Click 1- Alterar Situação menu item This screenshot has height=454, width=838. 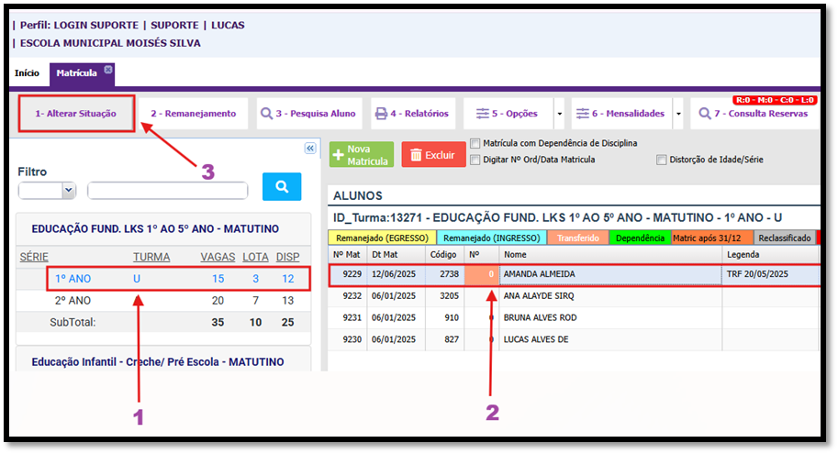75,114
